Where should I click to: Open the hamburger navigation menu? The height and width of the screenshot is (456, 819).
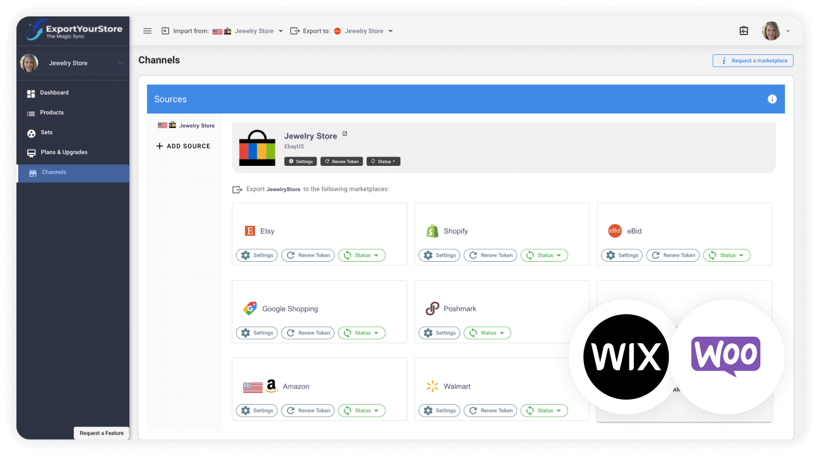[x=147, y=31]
